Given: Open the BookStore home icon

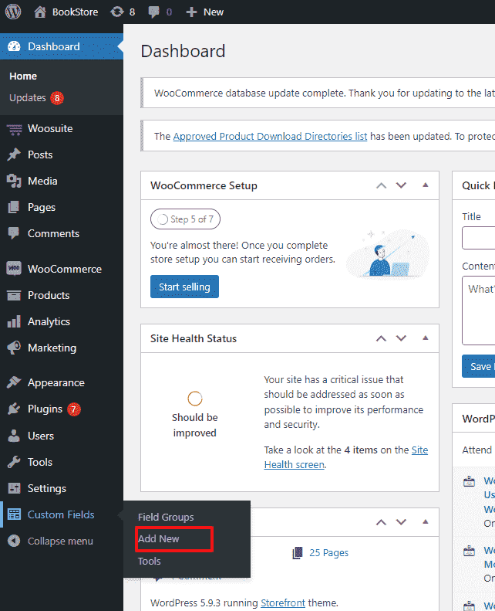Looking at the screenshot, I should [x=40, y=12].
